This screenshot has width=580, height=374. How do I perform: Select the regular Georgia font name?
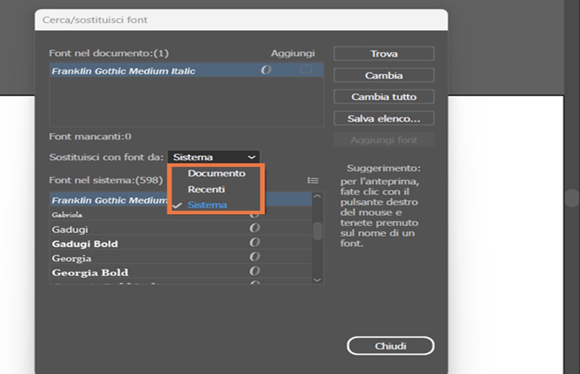(x=71, y=259)
